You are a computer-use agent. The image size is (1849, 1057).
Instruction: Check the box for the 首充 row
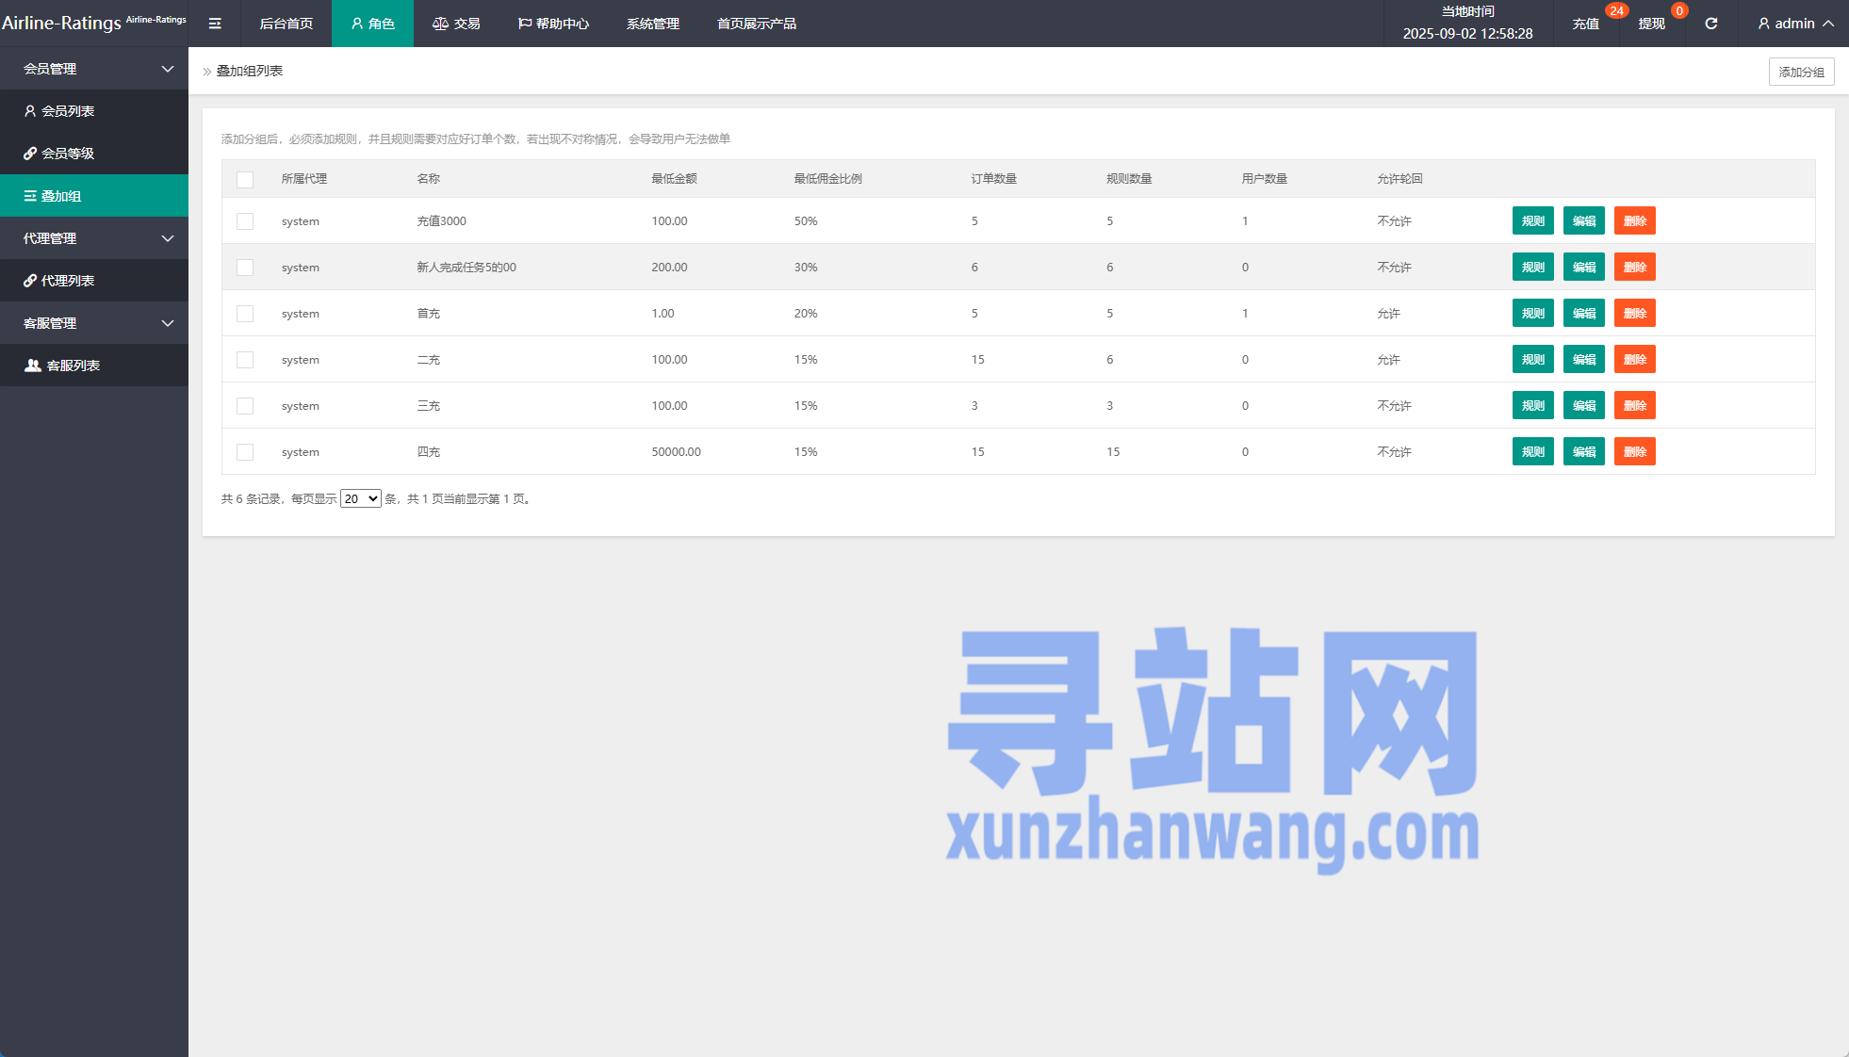(245, 314)
